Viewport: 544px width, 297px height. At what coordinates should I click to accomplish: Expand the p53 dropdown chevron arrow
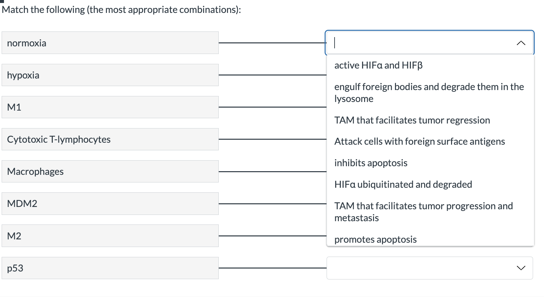tap(521, 268)
